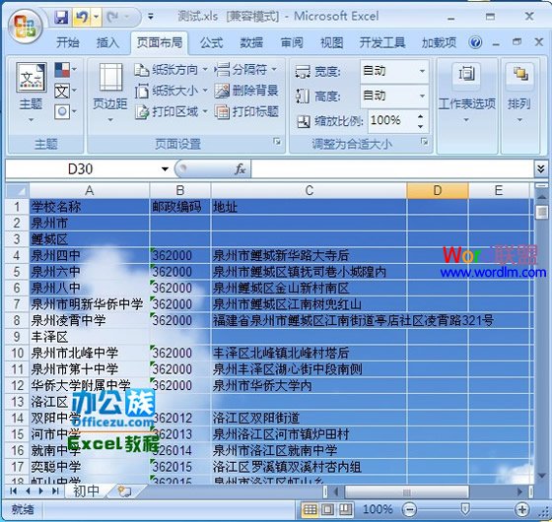Viewport: 552px width, 522px height.
Task: Open the 开发工具 ribbon tab
Action: [x=382, y=42]
